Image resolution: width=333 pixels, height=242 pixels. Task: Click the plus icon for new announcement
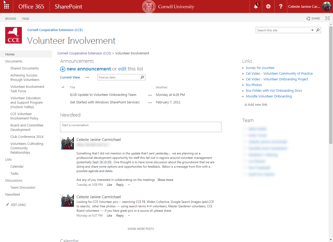[63, 69]
